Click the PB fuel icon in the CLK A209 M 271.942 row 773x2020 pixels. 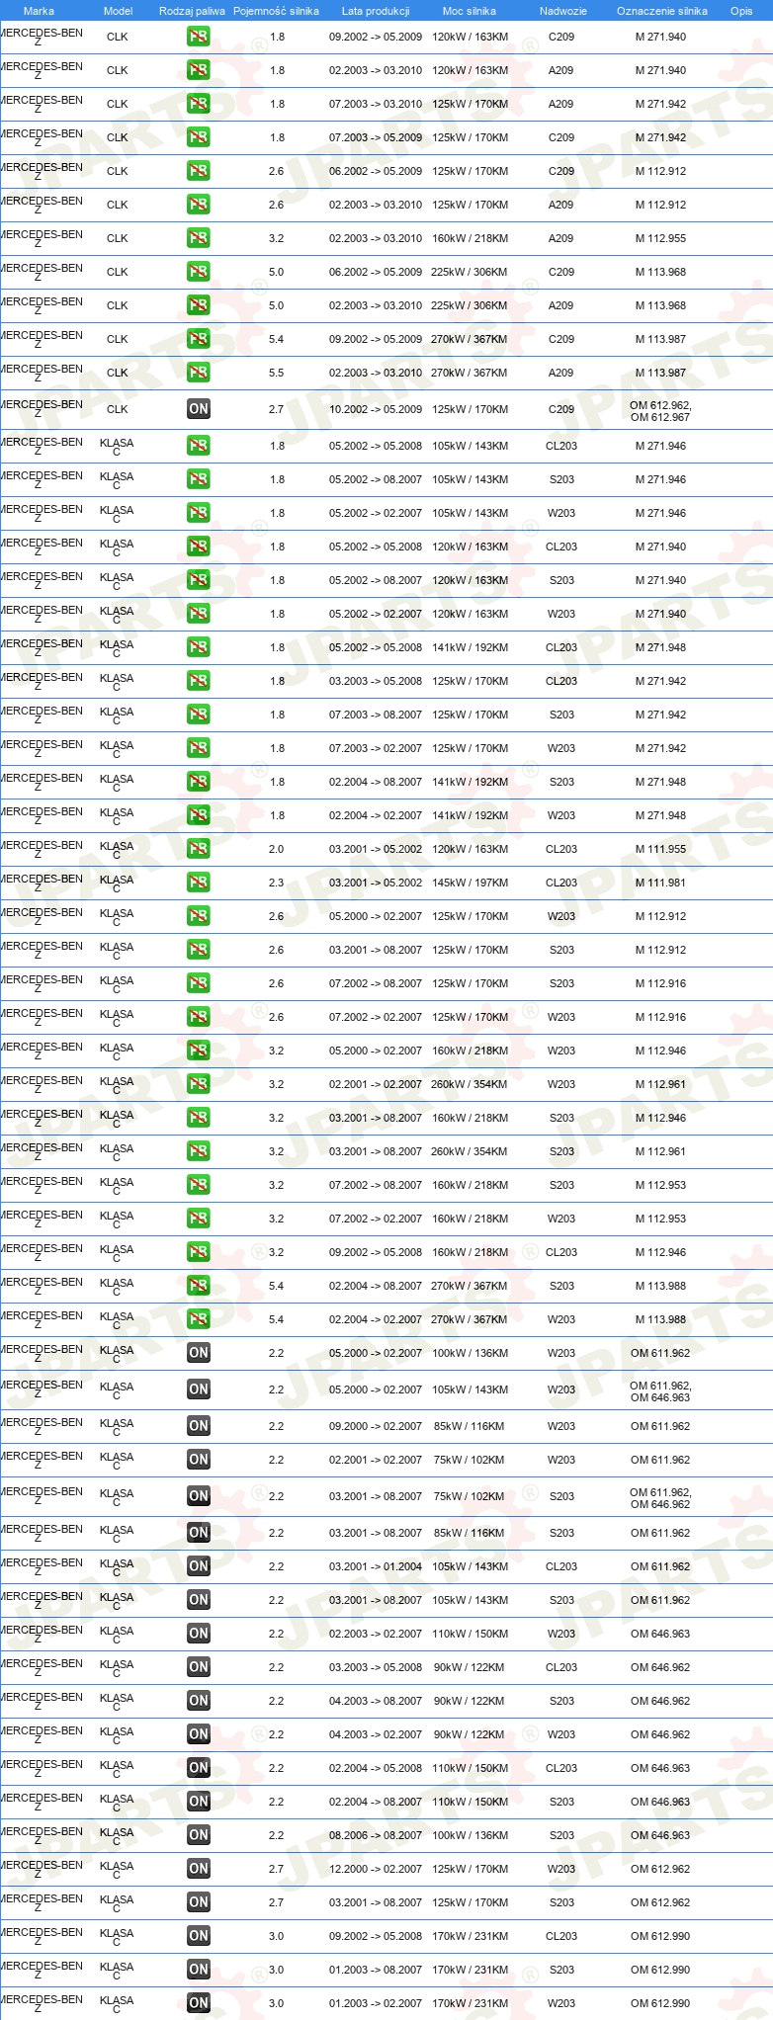coord(199,104)
